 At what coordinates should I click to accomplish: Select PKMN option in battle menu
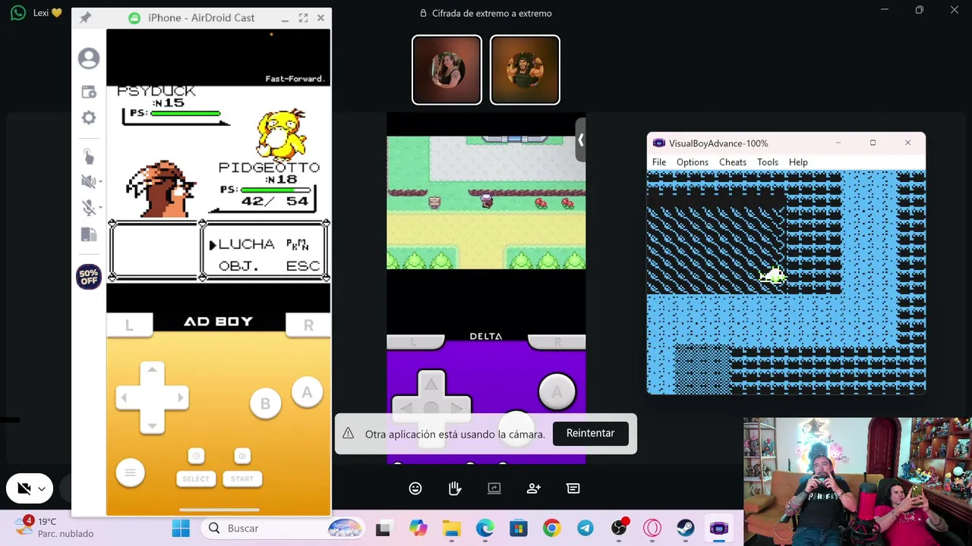[297, 244]
